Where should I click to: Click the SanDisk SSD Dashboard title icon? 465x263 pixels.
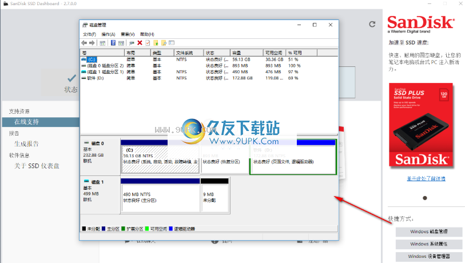[x=5, y=3]
